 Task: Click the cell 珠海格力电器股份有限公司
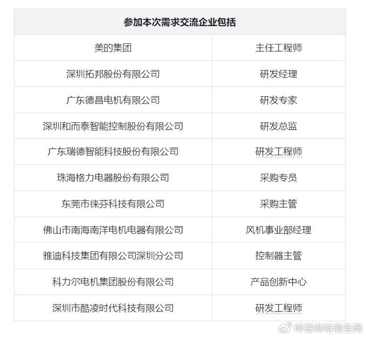pos(113,178)
